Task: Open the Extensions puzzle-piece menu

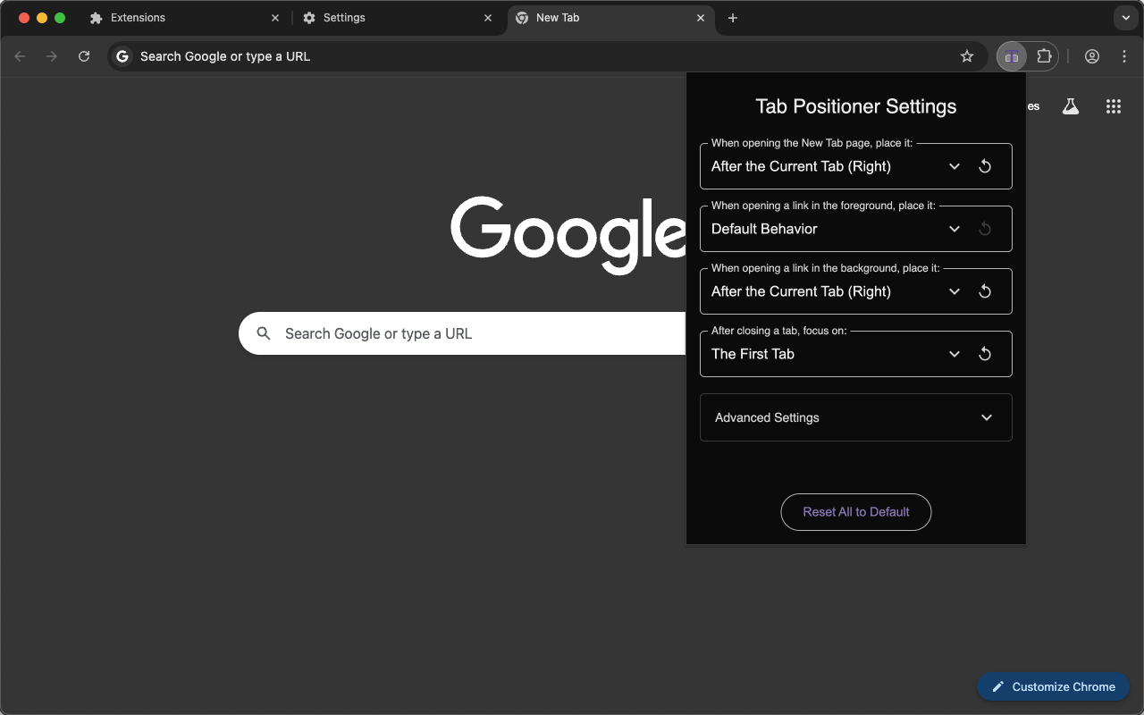Action: click(1044, 55)
